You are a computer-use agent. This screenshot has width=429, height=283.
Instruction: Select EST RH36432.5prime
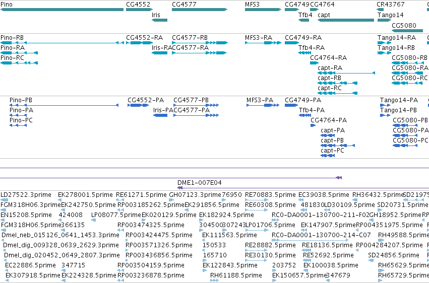[x=378, y=195]
